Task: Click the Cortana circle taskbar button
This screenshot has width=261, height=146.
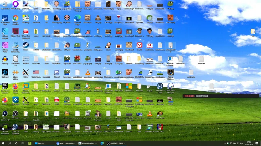Action: point(16,143)
